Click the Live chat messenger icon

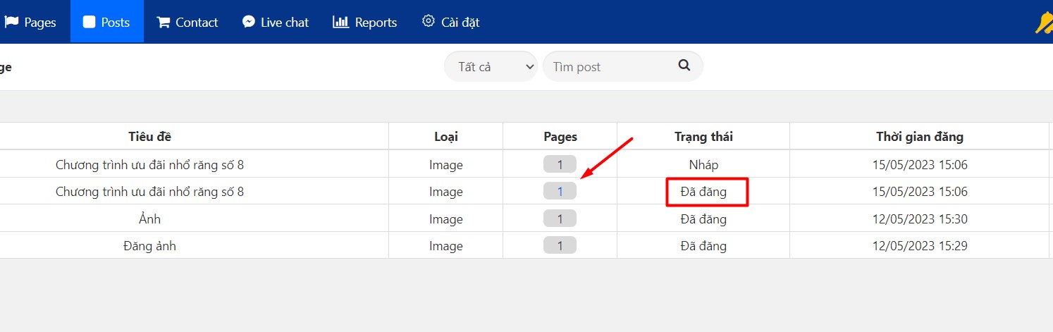click(x=249, y=22)
